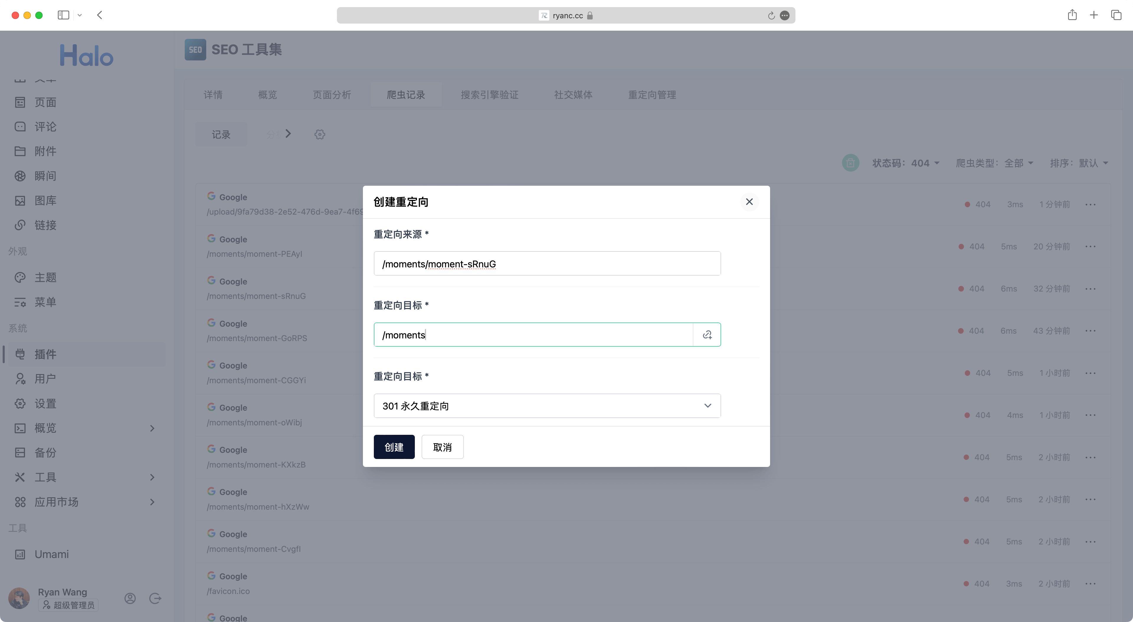Click the ryanc.cc address bar

coord(566,15)
